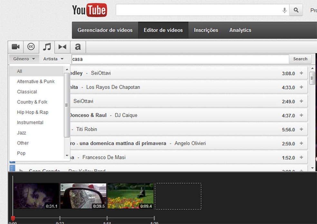The width and height of the screenshot is (317, 224).
Task: Click the magnifier search button at top
Action: tap(296, 10)
